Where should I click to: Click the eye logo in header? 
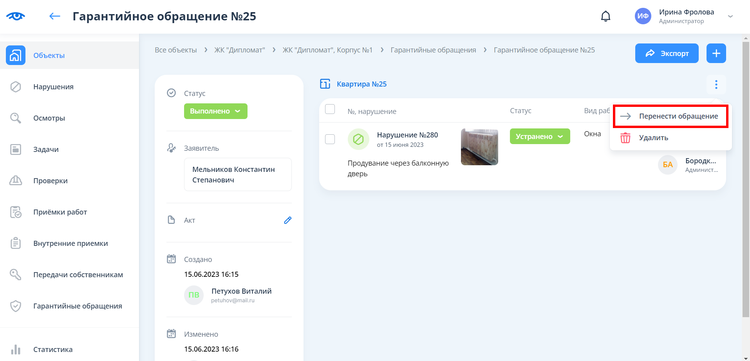[x=16, y=16]
